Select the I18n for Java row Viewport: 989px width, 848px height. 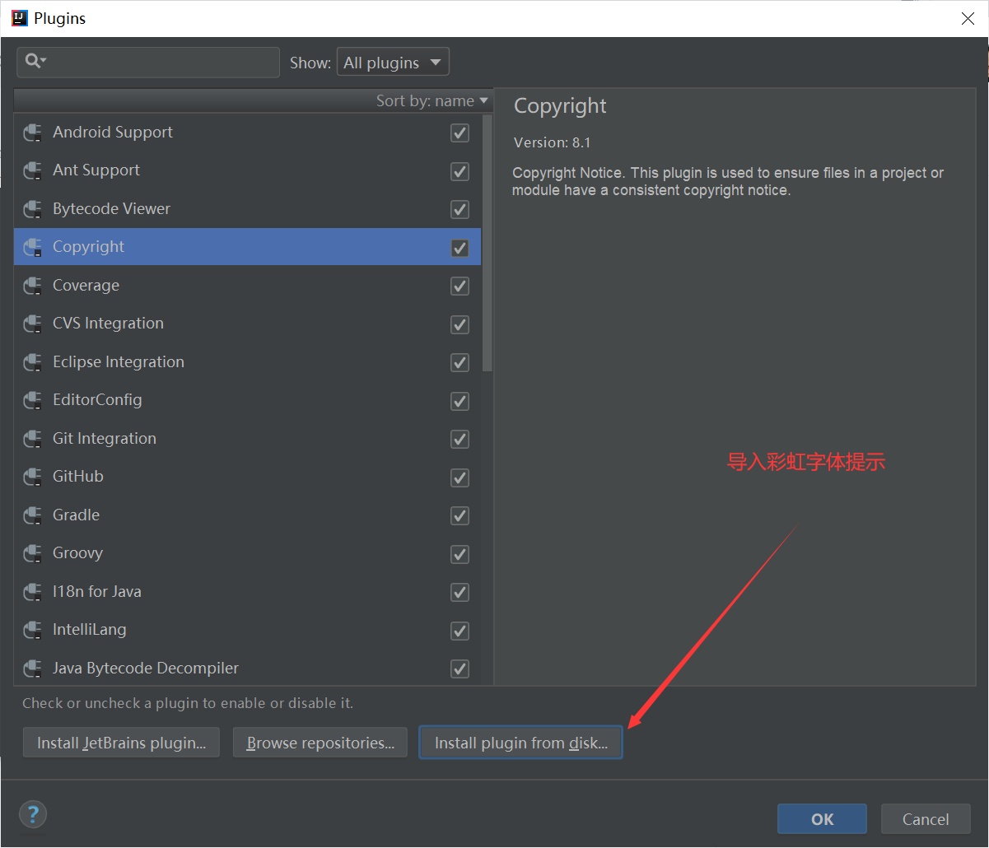(247, 592)
